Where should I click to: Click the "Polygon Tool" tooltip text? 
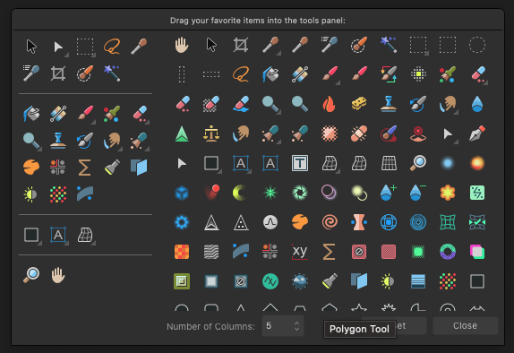(x=359, y=329)
